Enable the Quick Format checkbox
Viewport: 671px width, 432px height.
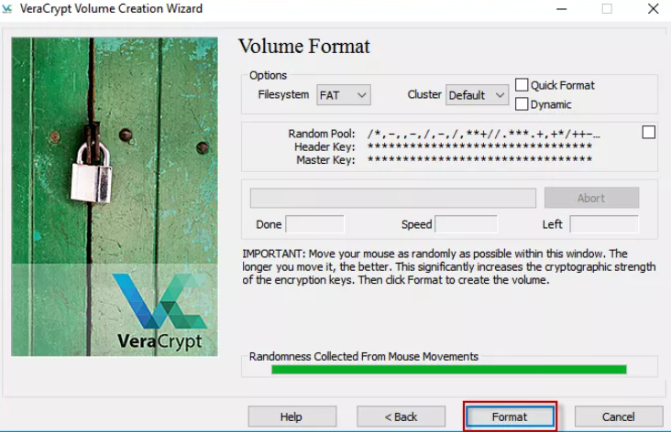522,85
